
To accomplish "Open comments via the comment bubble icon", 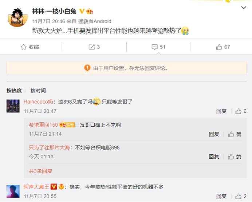I will click(x=155, y=47).
